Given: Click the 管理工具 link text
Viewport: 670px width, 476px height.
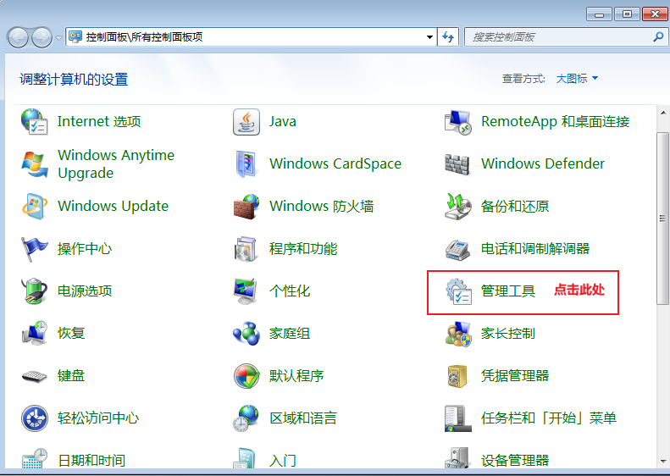Looking at the screenshot, I should pos(507,291).
